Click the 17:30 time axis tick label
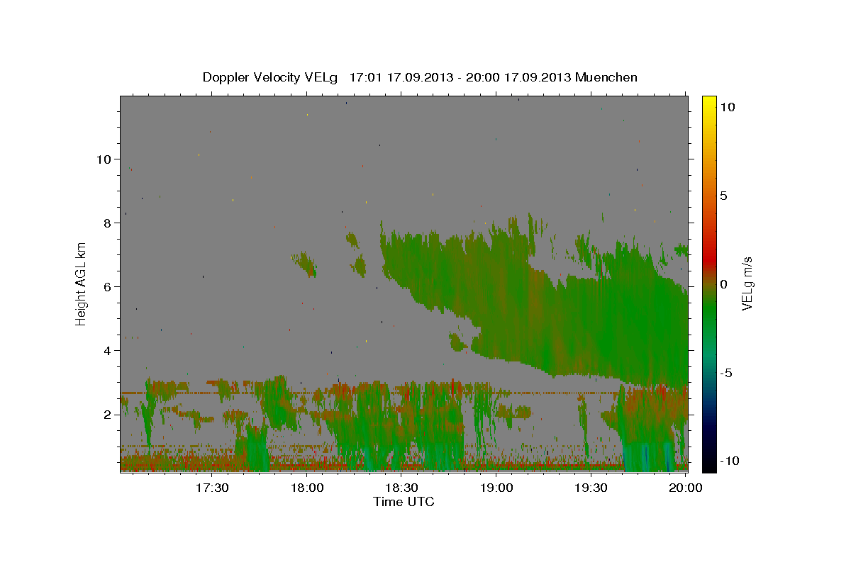851x567 pixels. click(212, 488)
